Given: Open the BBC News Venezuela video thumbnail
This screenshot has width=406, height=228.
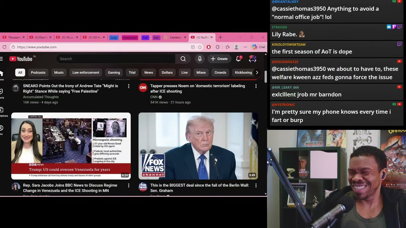Looking at the screenshot, I should coord(71,146).
